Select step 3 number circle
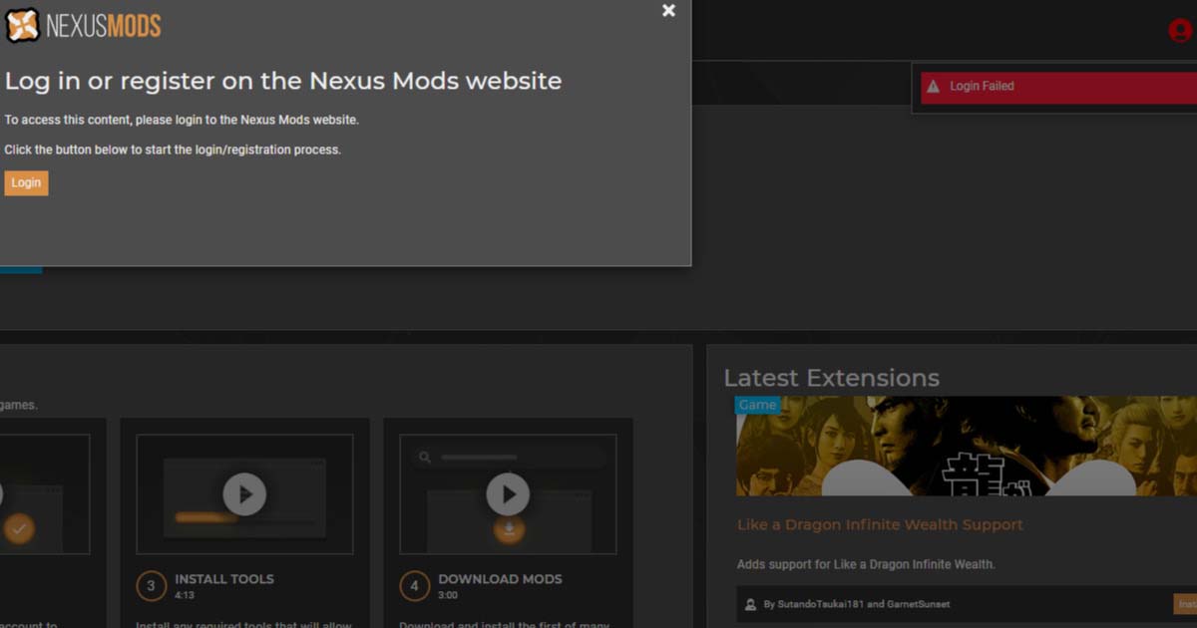The image size is (1197, 628). (151, 586)
